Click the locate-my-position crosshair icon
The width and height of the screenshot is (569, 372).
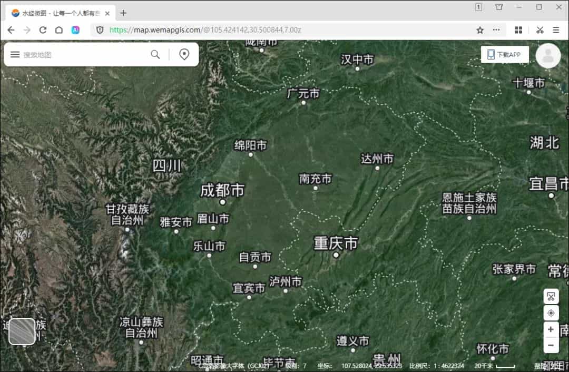tap(551, 312)
